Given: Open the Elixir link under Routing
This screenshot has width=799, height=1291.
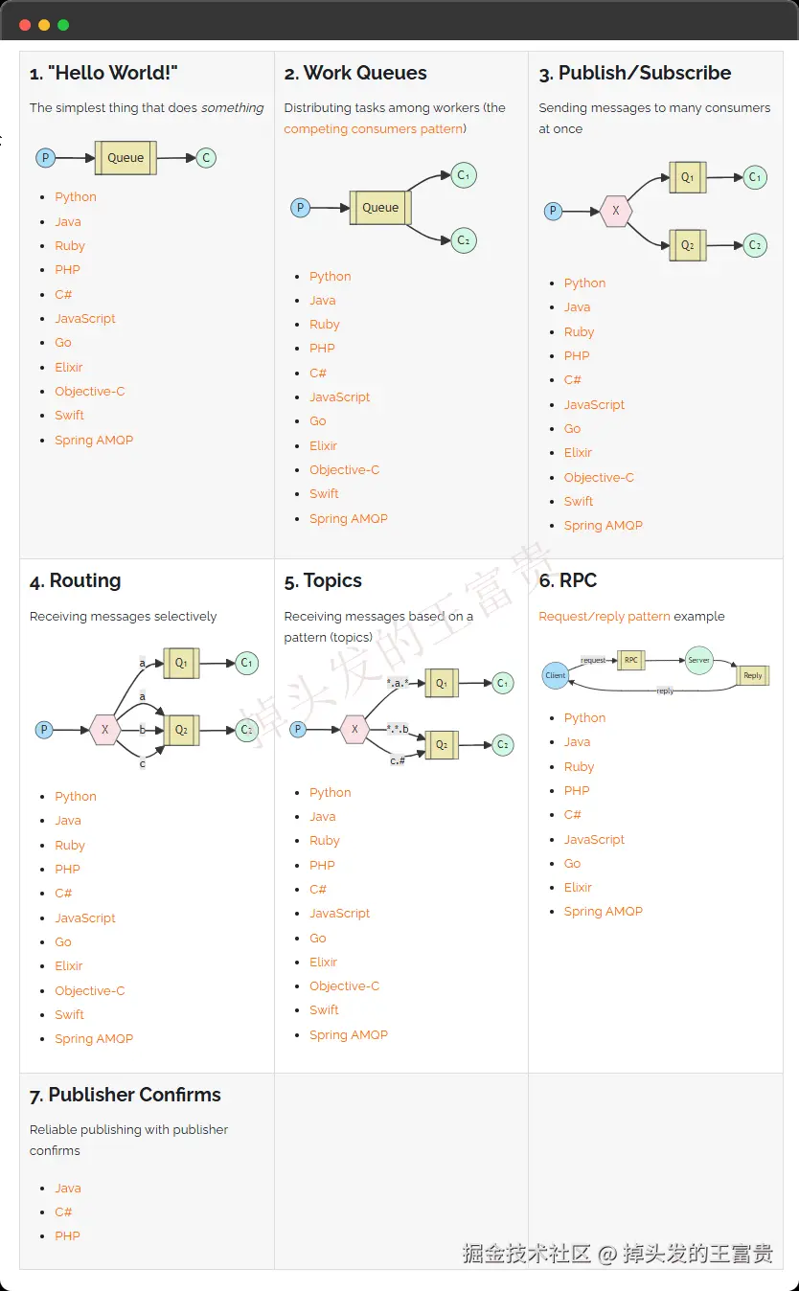Looking at the screenshot, I should point(69,966).
